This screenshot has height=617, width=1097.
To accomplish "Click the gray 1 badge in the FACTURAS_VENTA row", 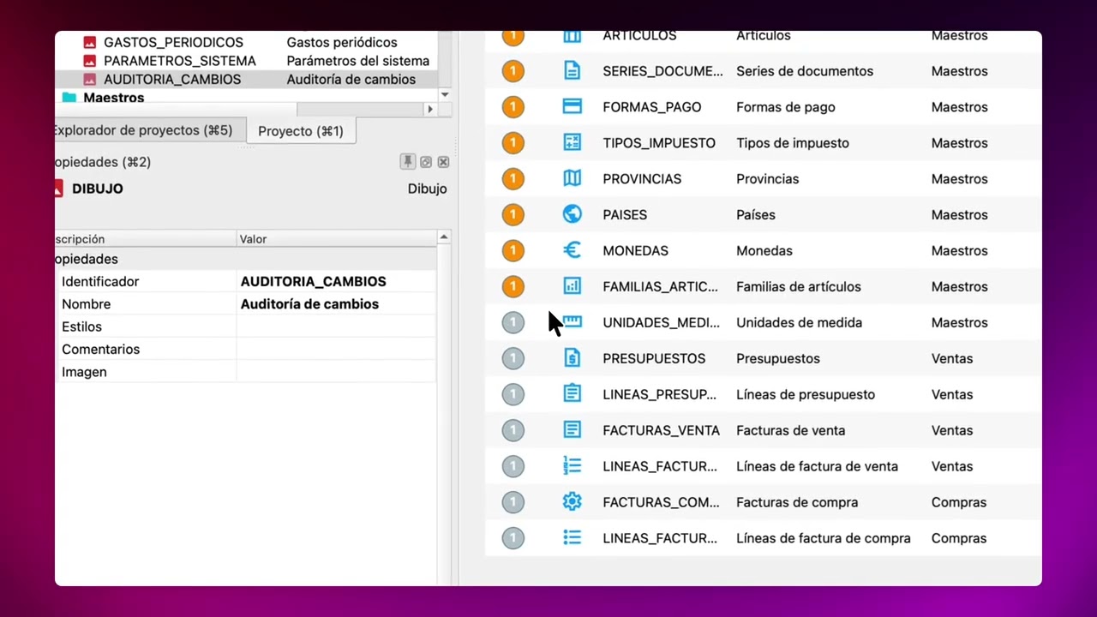I will 513,431.
